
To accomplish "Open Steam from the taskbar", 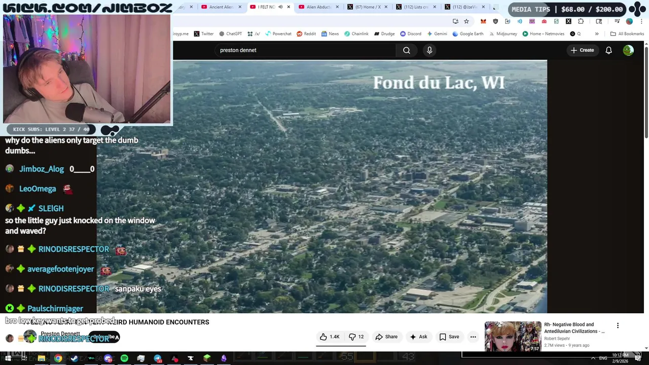I will (75, 358).
